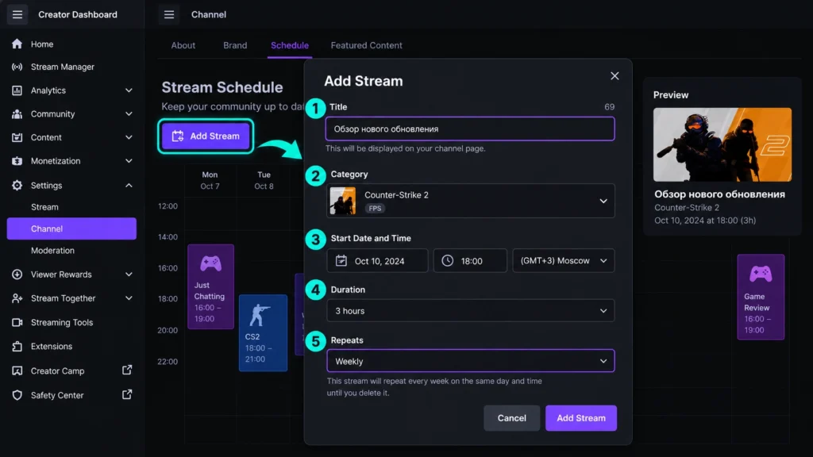813x457 pixels.
Task: Open Creator Camp external link arrow
Action: 127,370
